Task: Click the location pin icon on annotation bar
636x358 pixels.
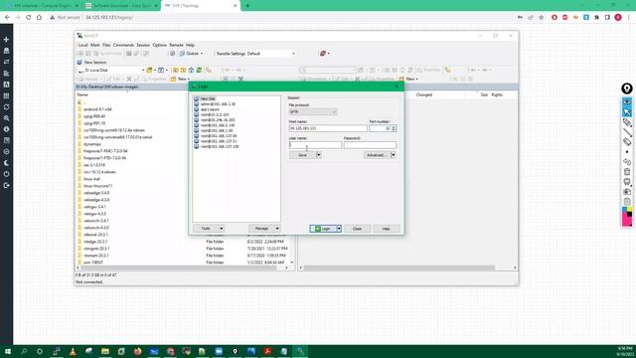Action: pyautogui.click(x=627, y=89)
